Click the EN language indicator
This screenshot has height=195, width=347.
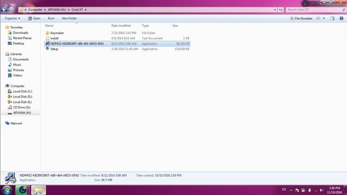pos(284,190)
